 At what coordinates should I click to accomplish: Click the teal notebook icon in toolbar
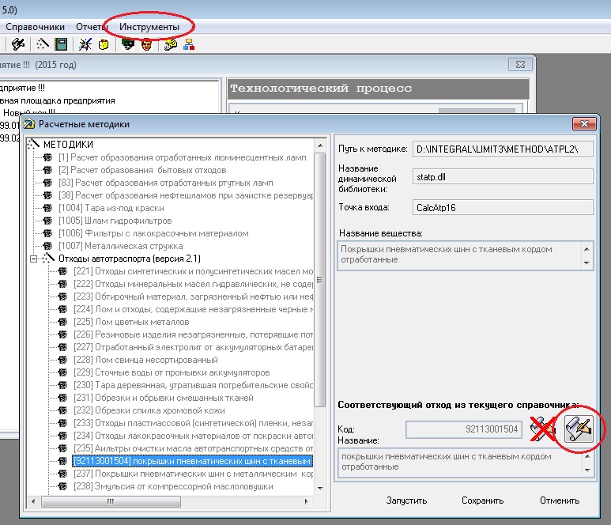(61, 45)
